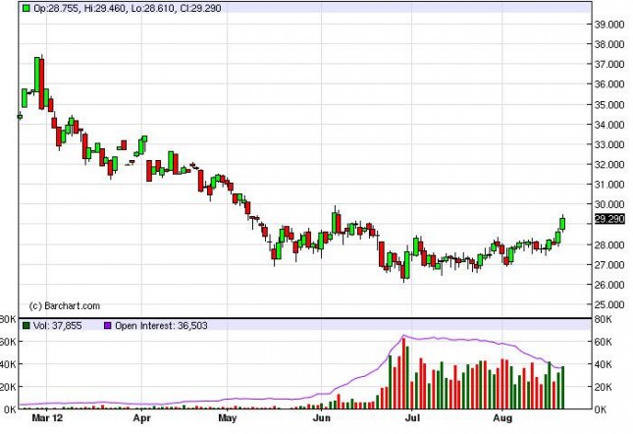The height and width of the screenshot is (434, 633).
Task: Click the 35.000 price axis label
Action: pyautogui.click(x=609, y=104)
